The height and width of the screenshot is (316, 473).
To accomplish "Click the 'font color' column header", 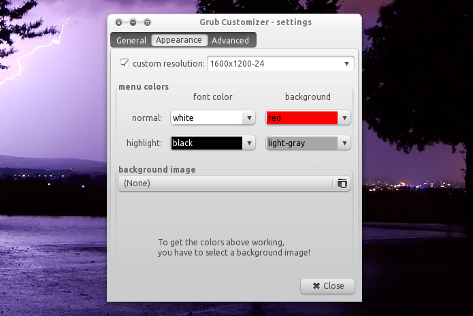I will (x=212, y=97).
